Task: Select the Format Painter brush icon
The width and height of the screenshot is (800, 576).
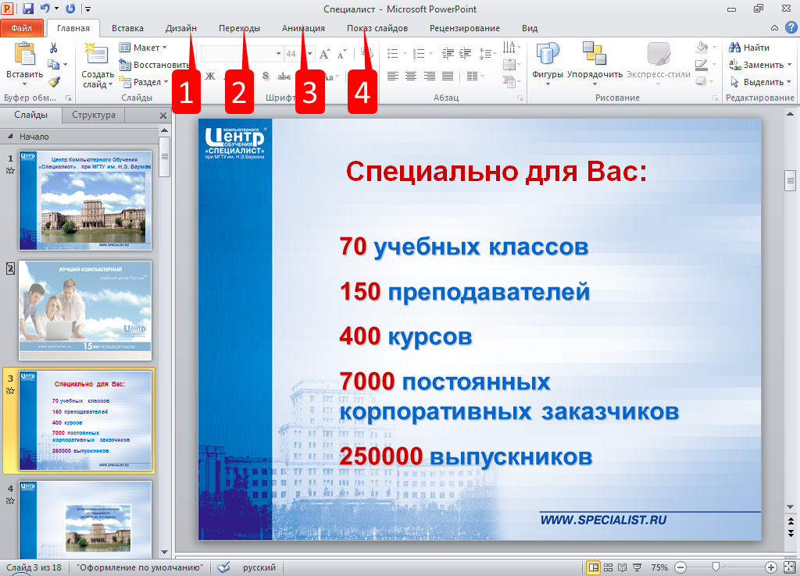Action: [54, 81]
